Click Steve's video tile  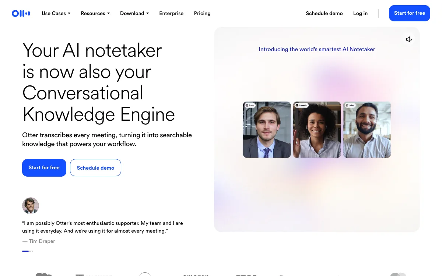pyautogui.click(x=267, y=130)
